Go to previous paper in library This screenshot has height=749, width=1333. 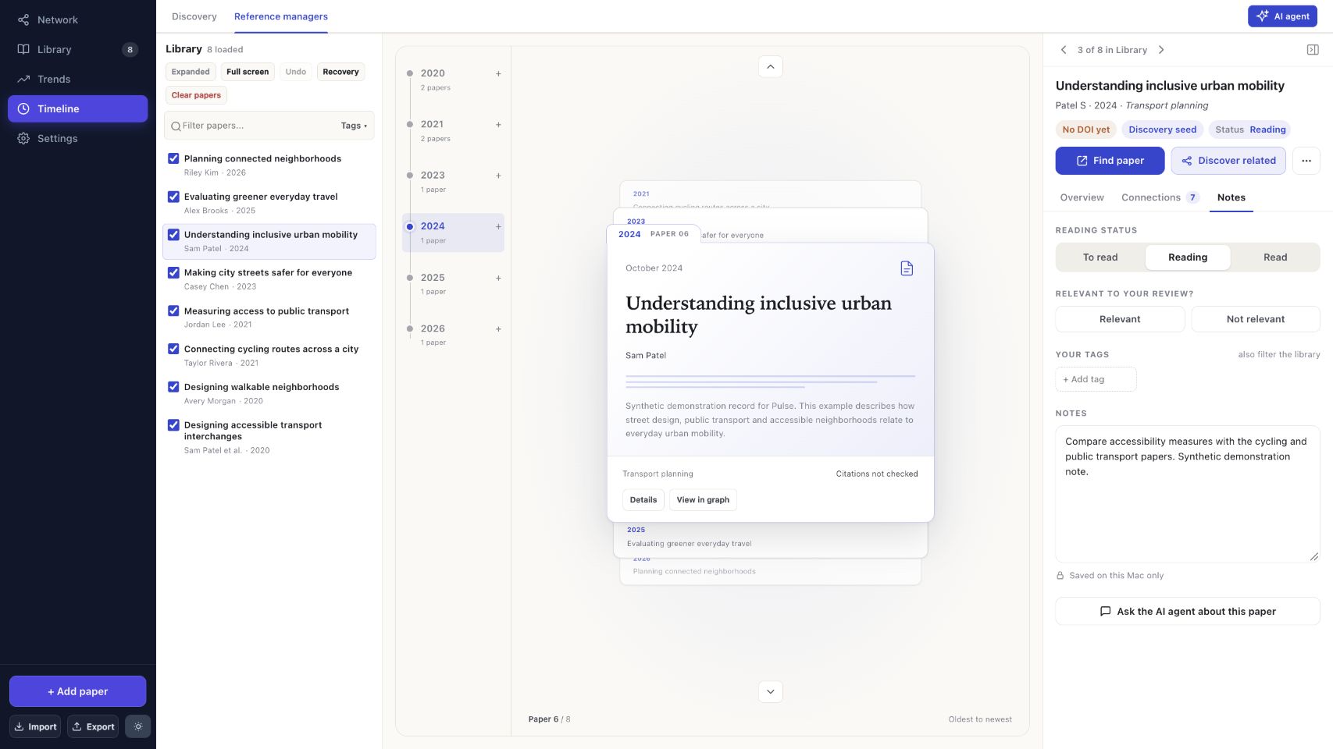tap(1063, 50)
